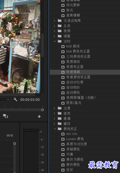The image size is (120, 173).
Task: Click the 阴影/高光 effect icon
Action: tap(63, 103)
